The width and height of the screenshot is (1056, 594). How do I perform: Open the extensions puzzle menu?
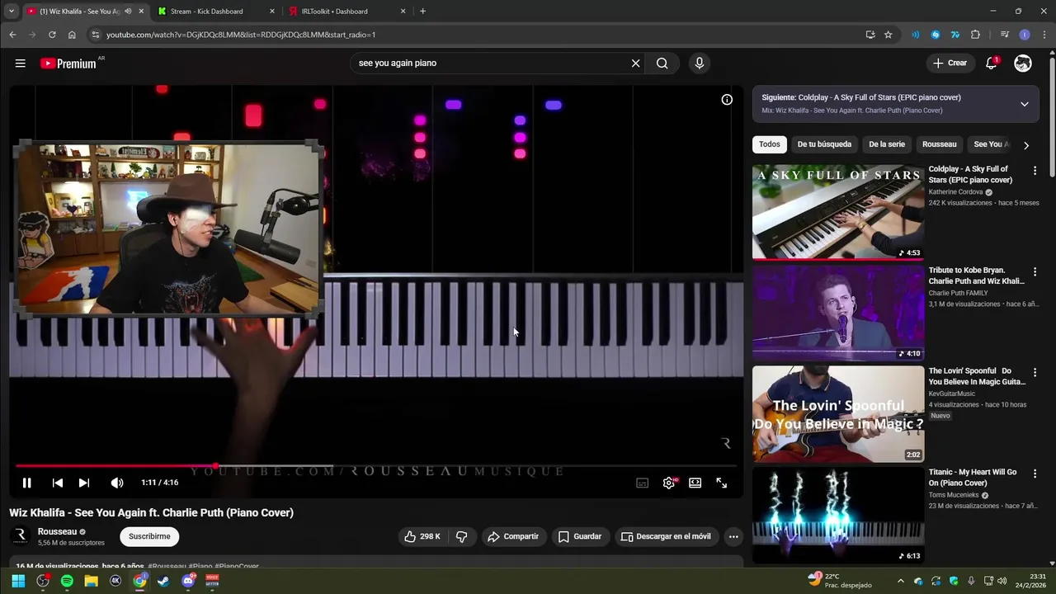975,35
